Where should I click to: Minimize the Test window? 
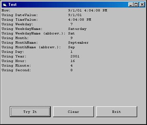[131, 5]
